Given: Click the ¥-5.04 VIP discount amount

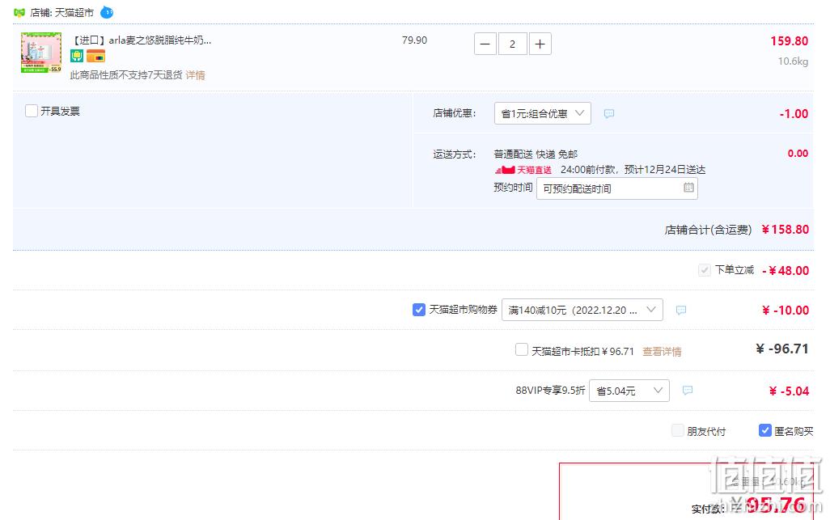Looking at the screenshot, I should [x=789, y=391].
